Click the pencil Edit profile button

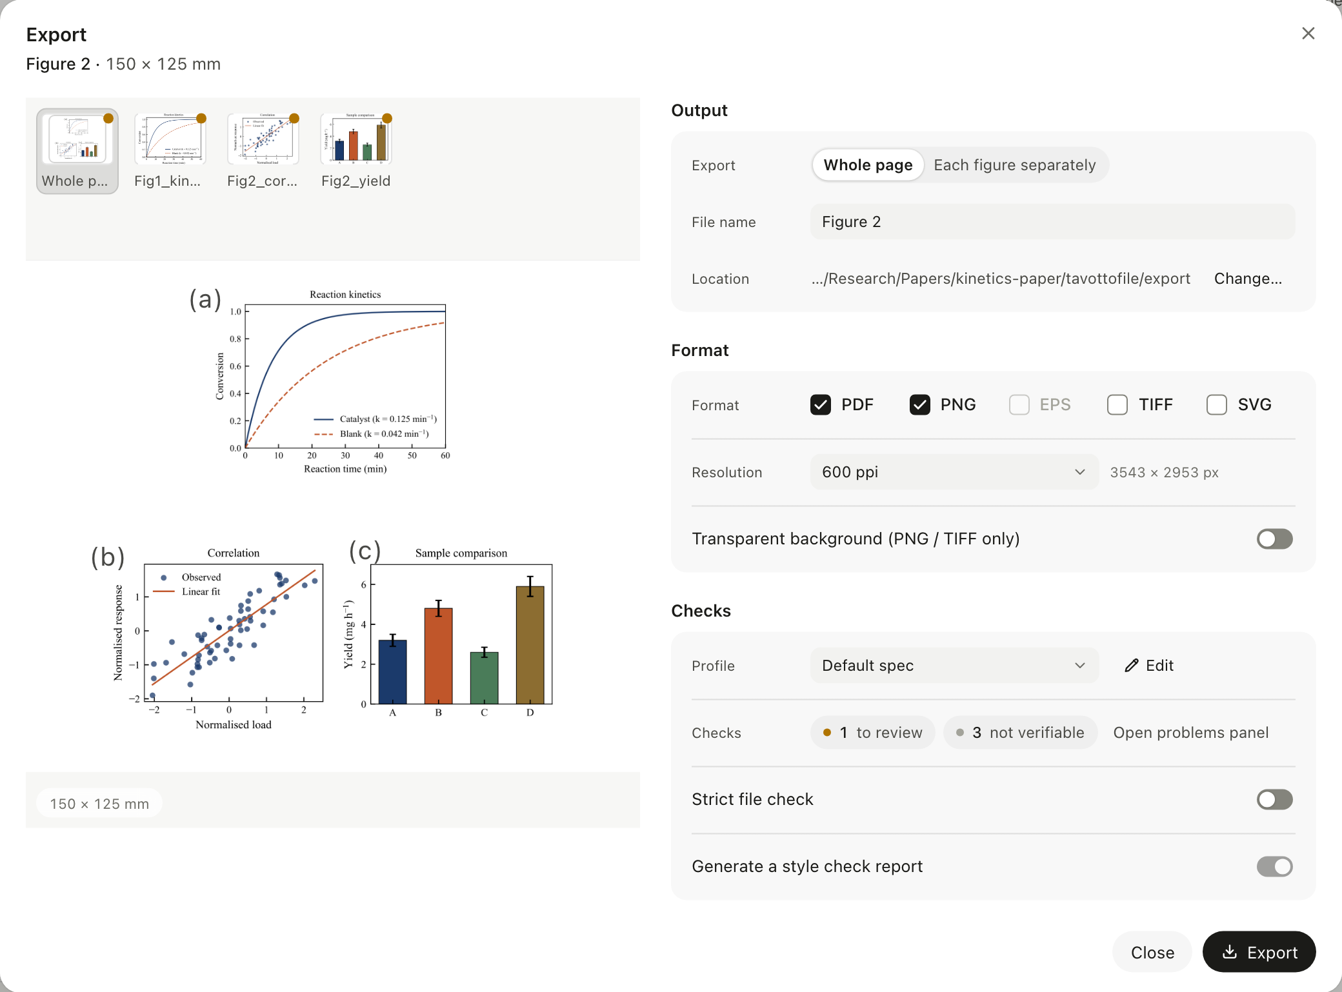pyautogui.click(x=1149, y=666)
